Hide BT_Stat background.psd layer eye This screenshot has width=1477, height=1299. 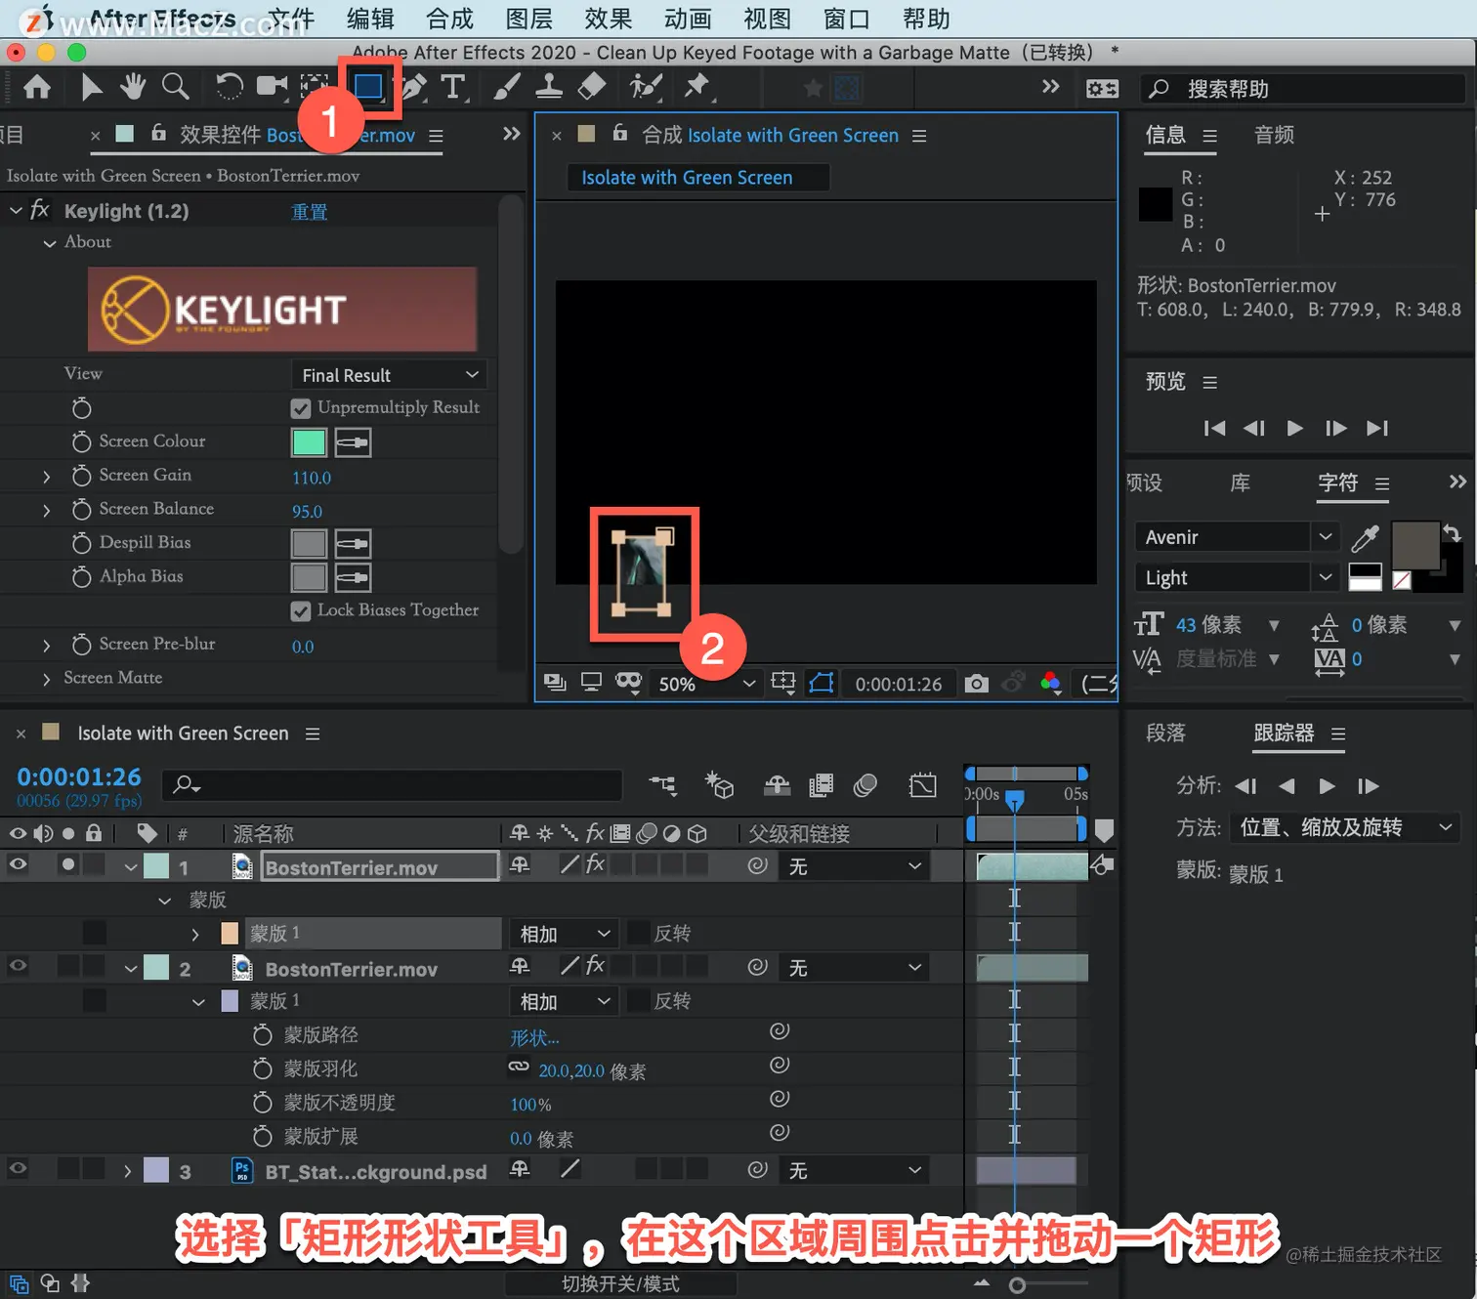(18, 1168)
